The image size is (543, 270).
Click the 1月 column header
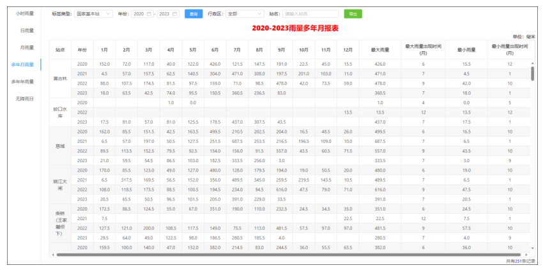pos(104,50)
